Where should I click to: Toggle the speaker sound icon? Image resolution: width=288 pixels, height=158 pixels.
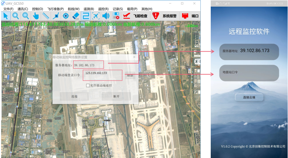pos(106,16)
